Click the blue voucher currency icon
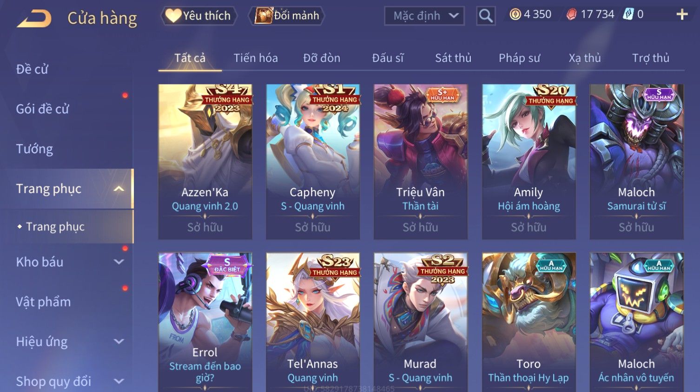700x392 pixels. [628, 14]
